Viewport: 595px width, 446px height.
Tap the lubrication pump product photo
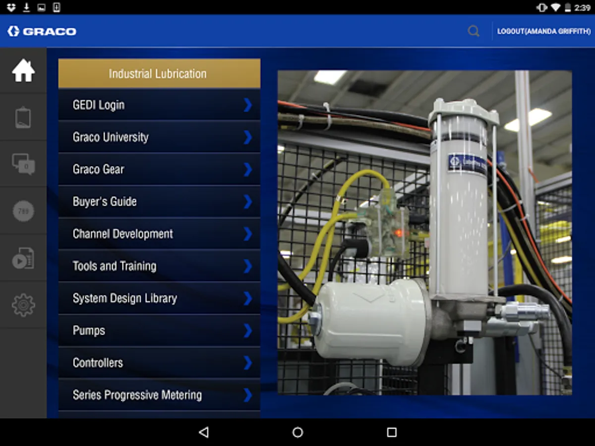tap(424, 232)
